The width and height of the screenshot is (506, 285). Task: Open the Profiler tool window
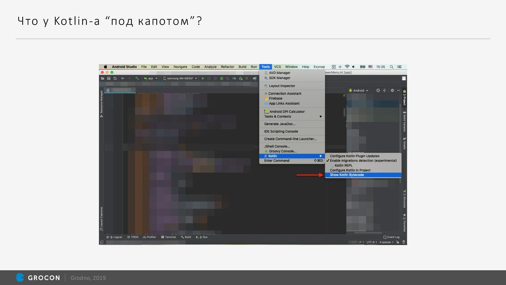point(149,237)
